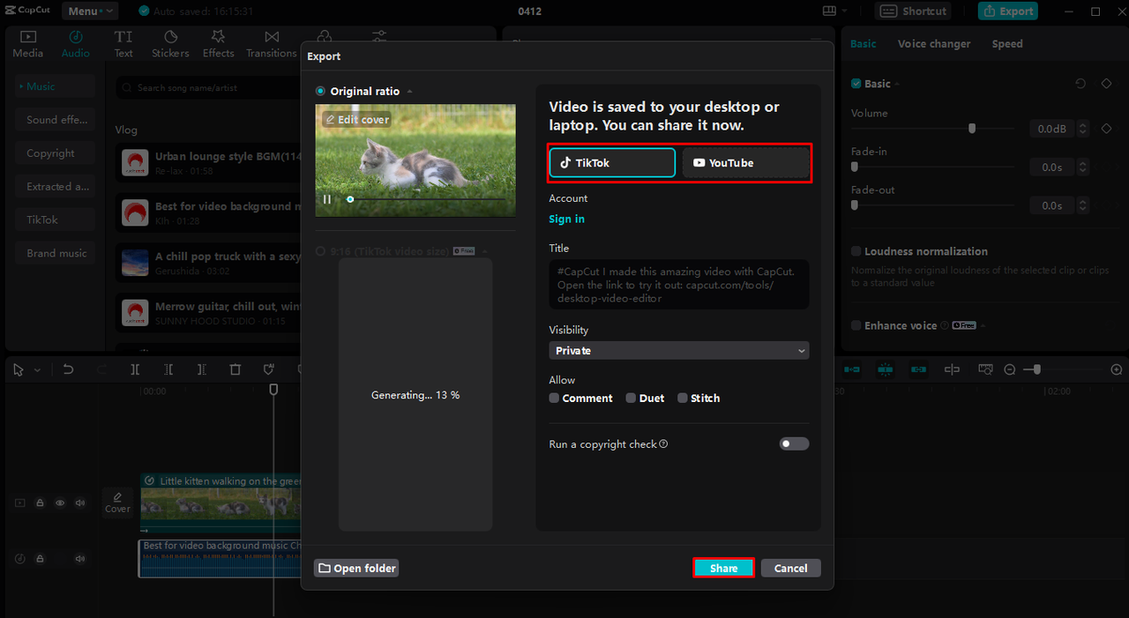Hide the video track with eye icon

60,503
